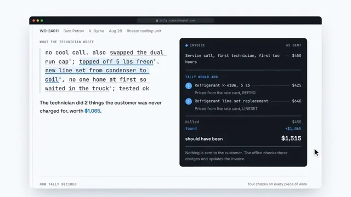Click 'WHAT THE TECHNICIAN WROTE' heading
The height and width of the screenshot is (197, 351).
tap(67, 42)
